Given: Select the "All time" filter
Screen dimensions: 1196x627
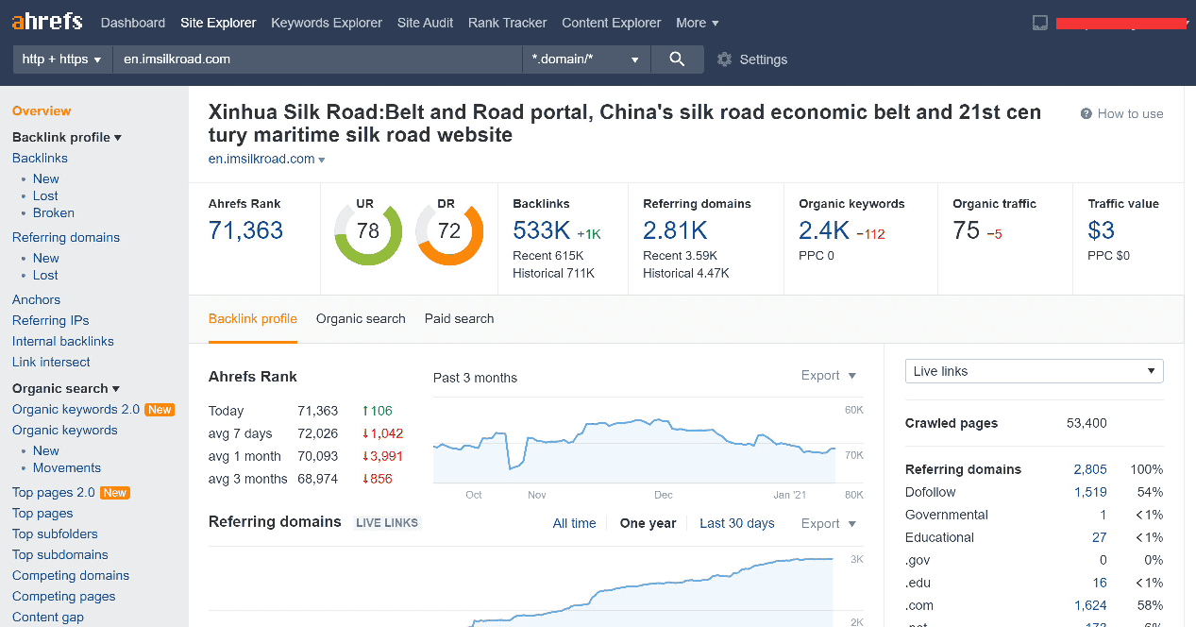Looking at the screenshot, I should coord(574,523).
